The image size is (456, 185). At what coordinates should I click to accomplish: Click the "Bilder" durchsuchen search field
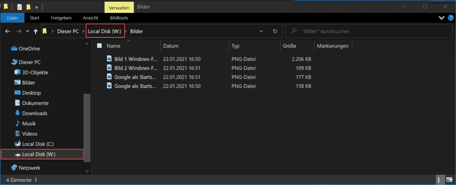[x=369, y=31]
